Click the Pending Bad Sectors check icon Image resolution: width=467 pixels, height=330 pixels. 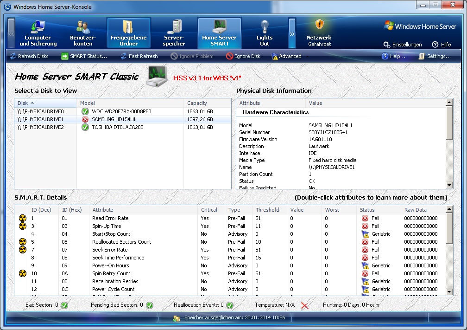[150, 305]
